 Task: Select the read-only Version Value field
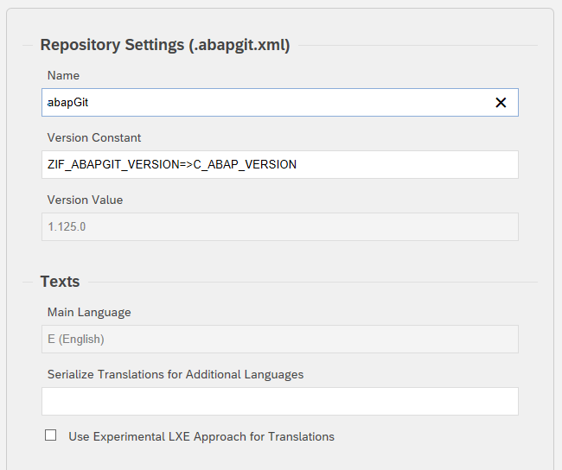pos(280,226)
